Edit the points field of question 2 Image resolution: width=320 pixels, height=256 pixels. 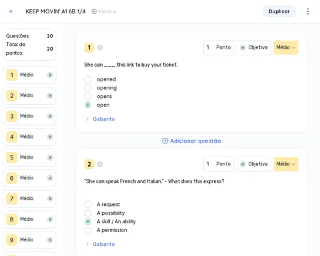click(x=219, y=164)
